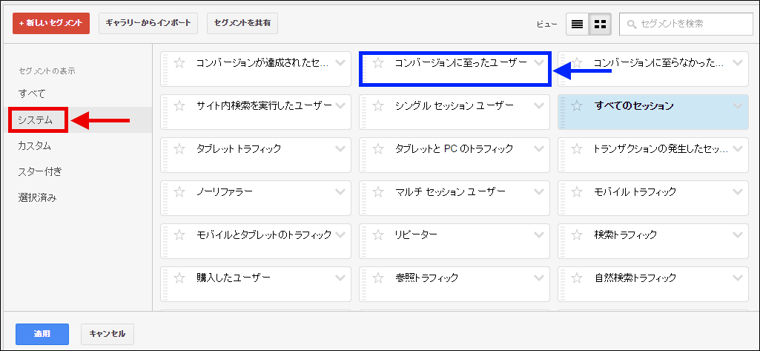760x351 pixels.
Task: Click the 適用 apply button
Action: [x=42, y=334]
